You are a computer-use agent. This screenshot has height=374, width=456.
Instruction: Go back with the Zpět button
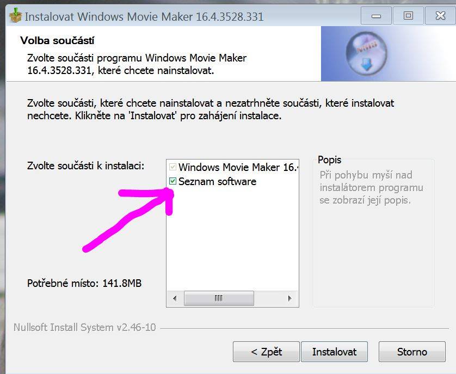click(x=266, y=352)
